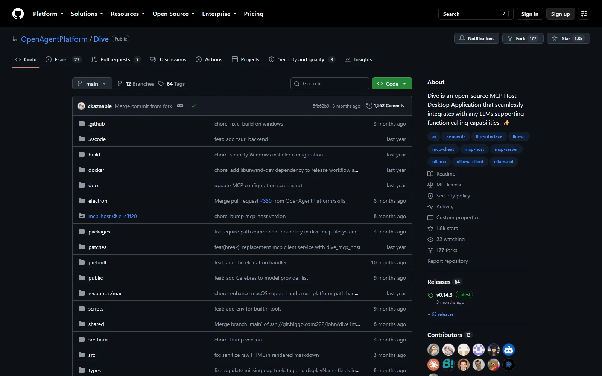The image size is (602, 376).
Task: View repository Activity pulse link
Action: pos(441,206)
